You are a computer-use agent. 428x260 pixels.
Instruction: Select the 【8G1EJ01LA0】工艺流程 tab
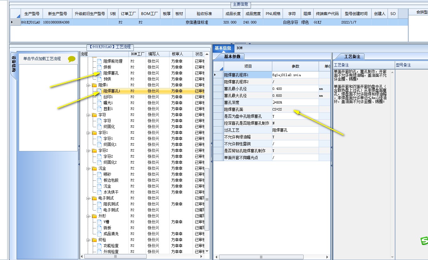pos(110,47)
